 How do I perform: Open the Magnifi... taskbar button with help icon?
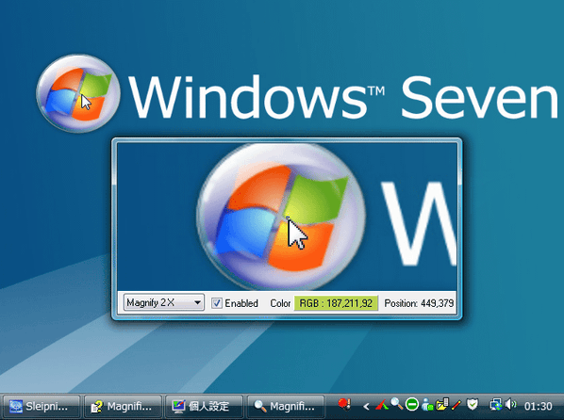(x=123, y=407)
